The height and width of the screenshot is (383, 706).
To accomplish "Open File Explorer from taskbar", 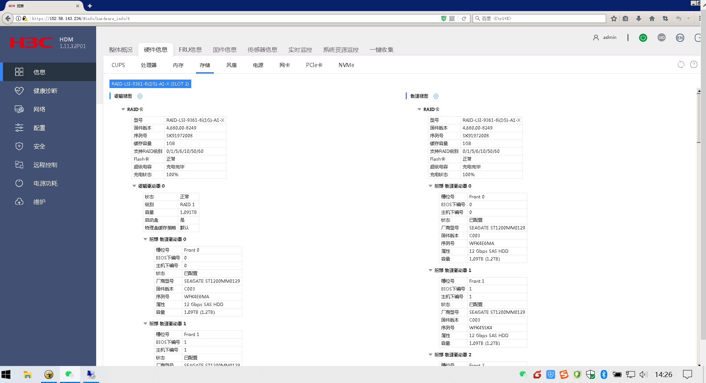I will 27,374.
